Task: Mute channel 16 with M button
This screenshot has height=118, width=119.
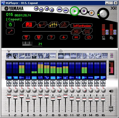Action: [103, 85]
